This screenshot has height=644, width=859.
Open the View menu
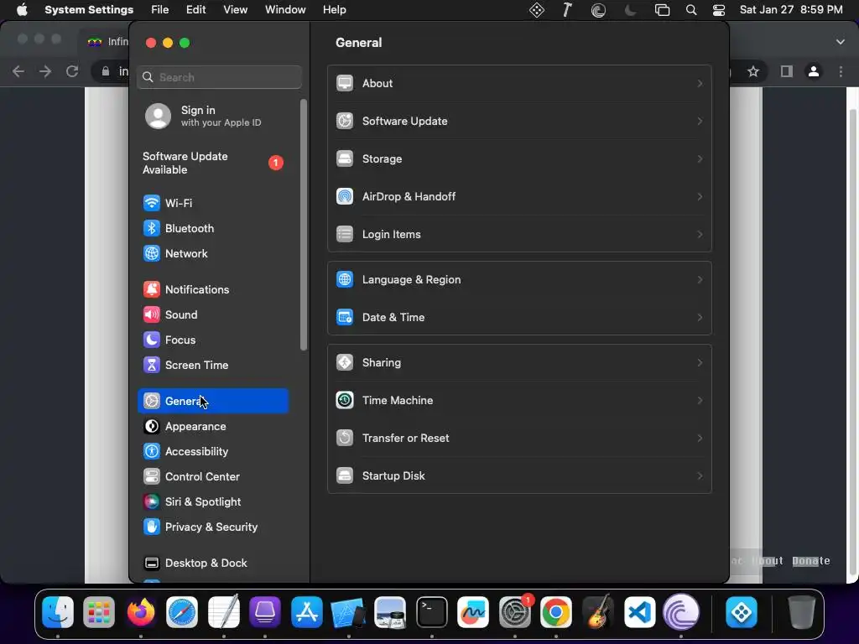pyautogui.click(x=235, y=10)
